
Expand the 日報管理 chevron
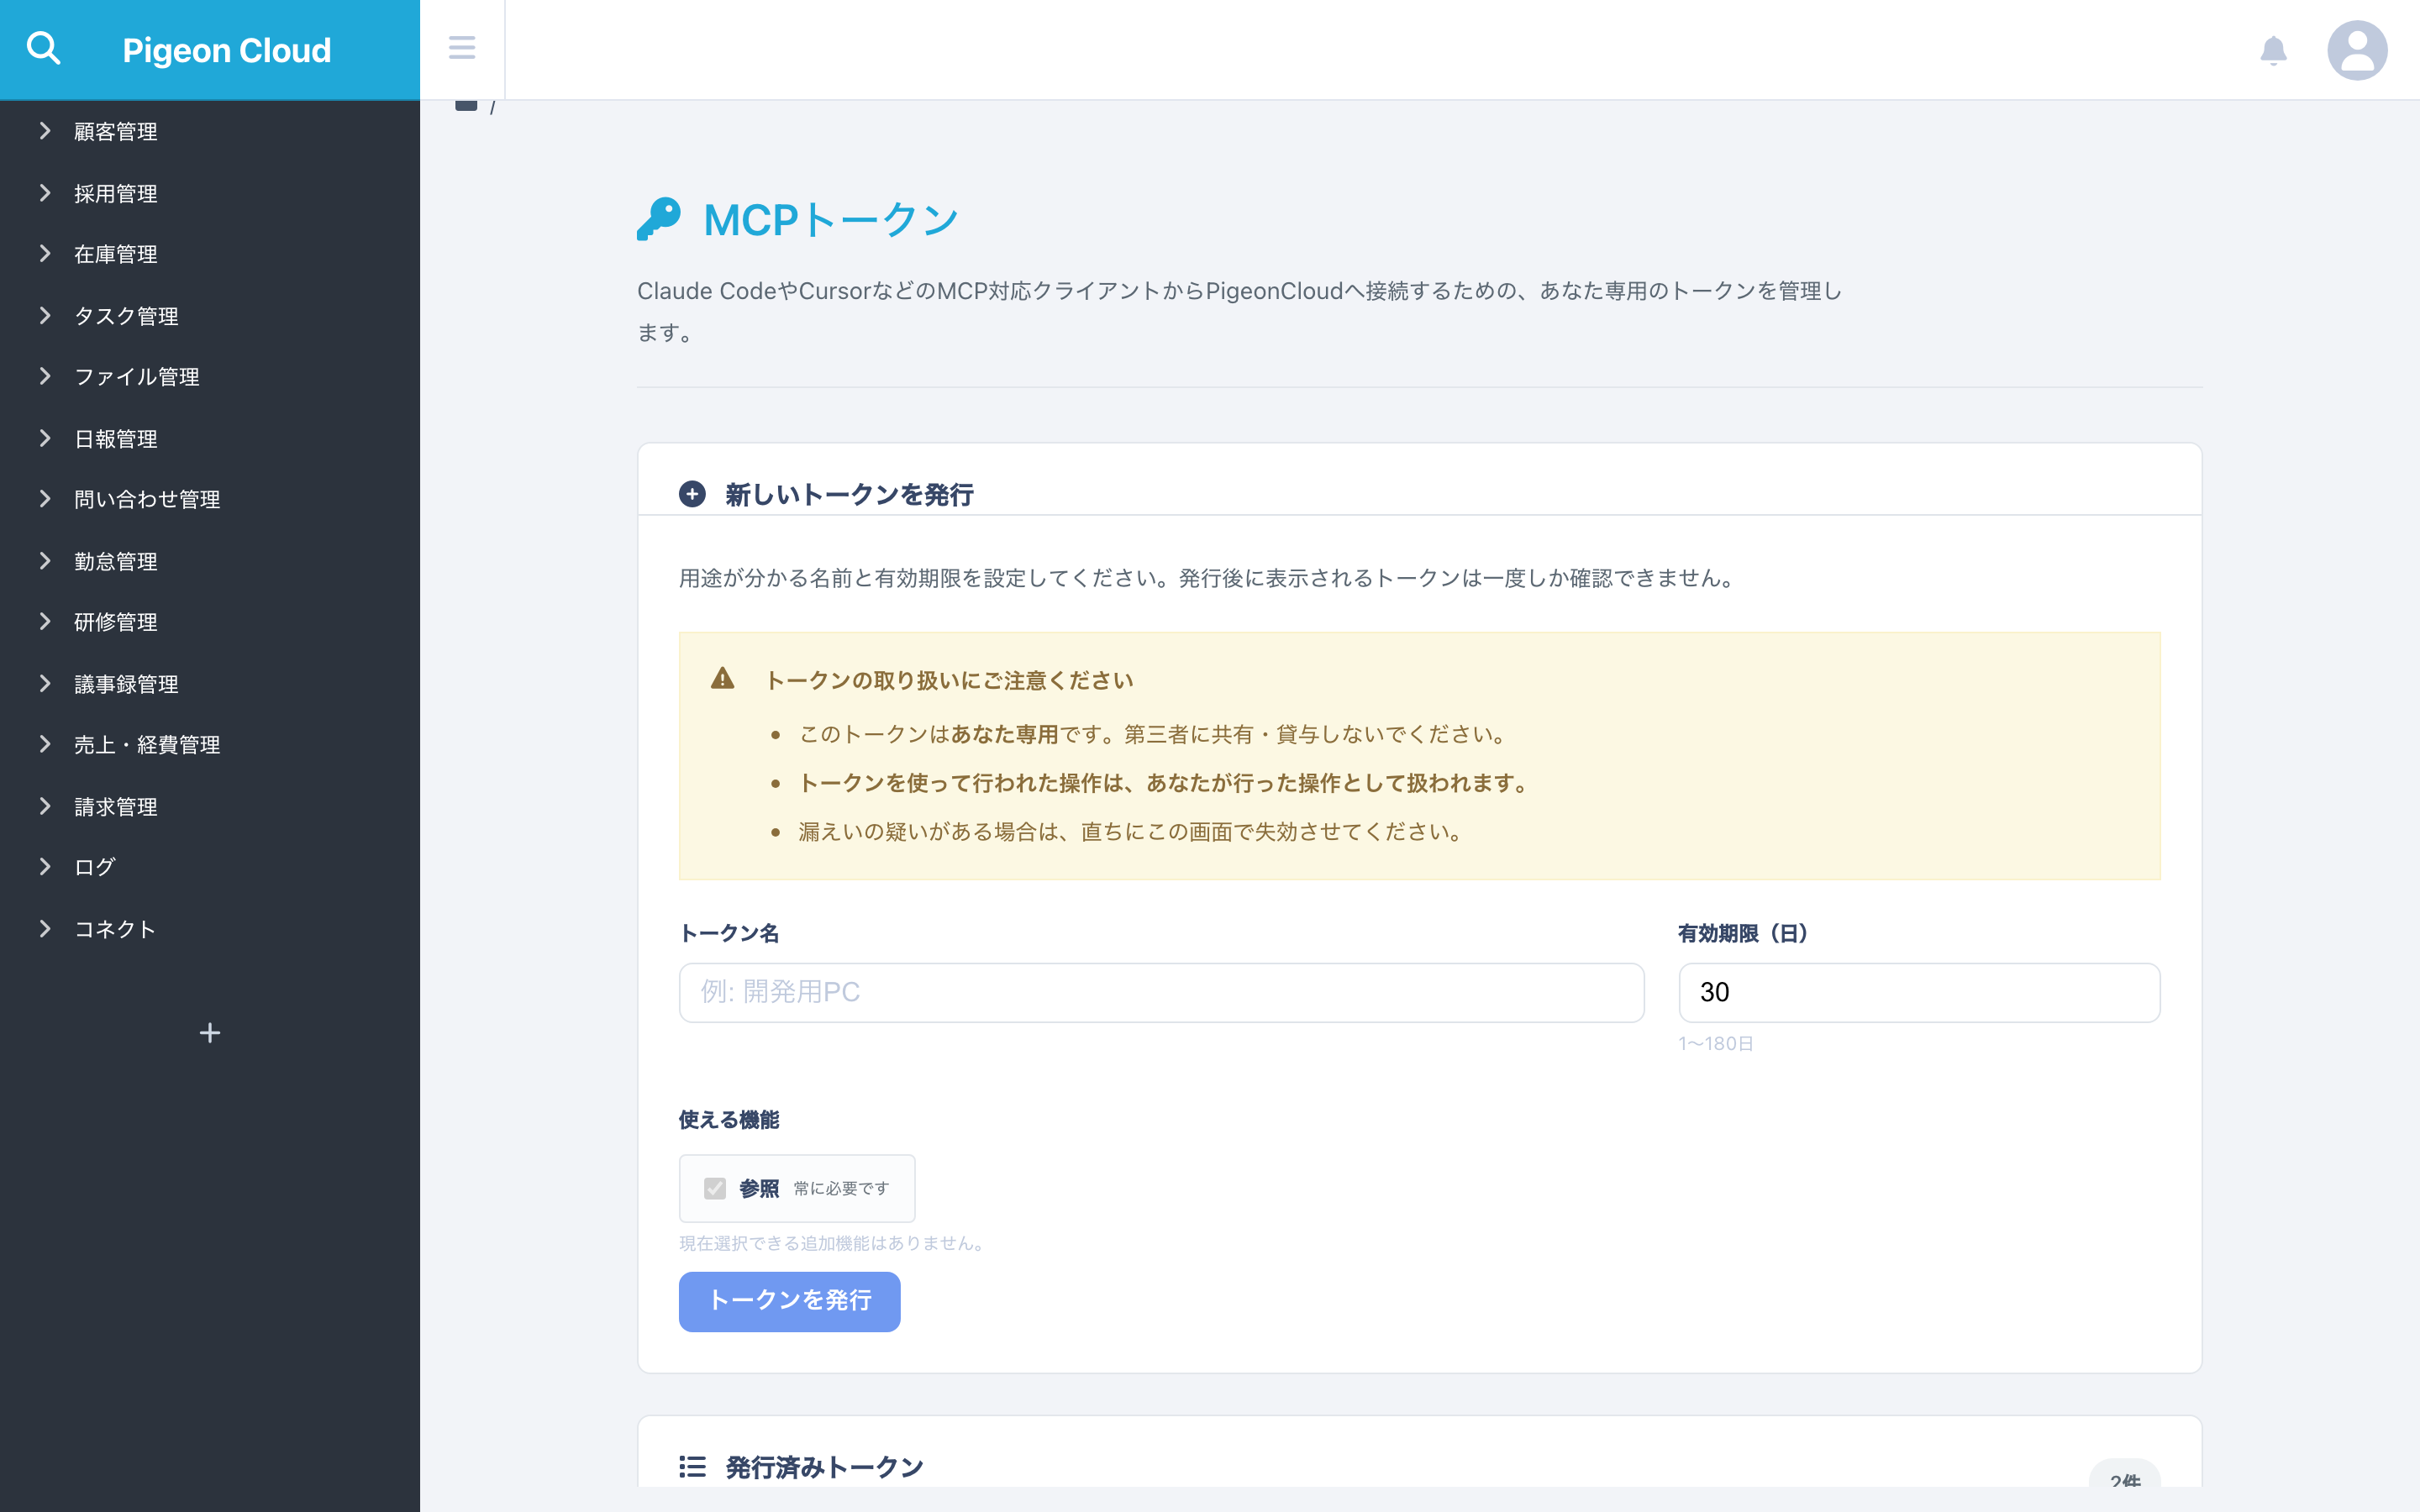click(x=45, y=438)
